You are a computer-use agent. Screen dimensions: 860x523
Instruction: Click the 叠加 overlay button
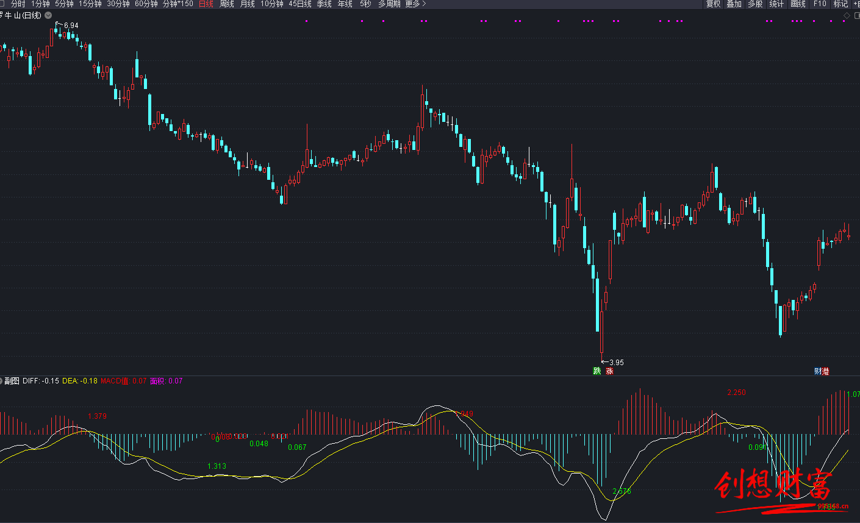[x=734, y=4]
